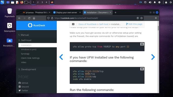This screenshot has height=97, width=173.
Task: Go back in browser history
Action: [19, 18]
